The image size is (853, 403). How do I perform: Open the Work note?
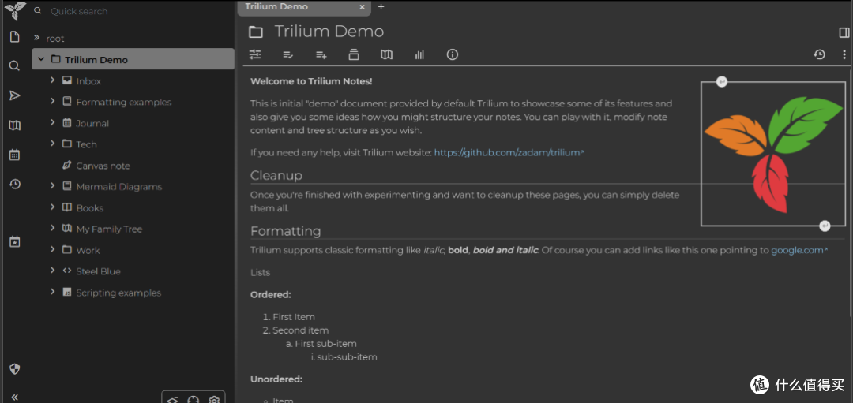(88, 250)
